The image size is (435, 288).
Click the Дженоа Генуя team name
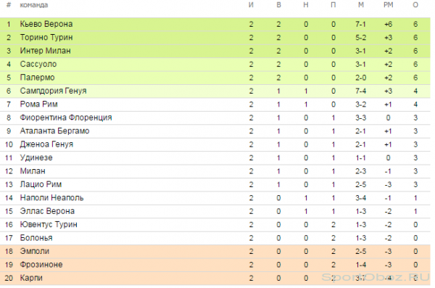coord(46,144)
